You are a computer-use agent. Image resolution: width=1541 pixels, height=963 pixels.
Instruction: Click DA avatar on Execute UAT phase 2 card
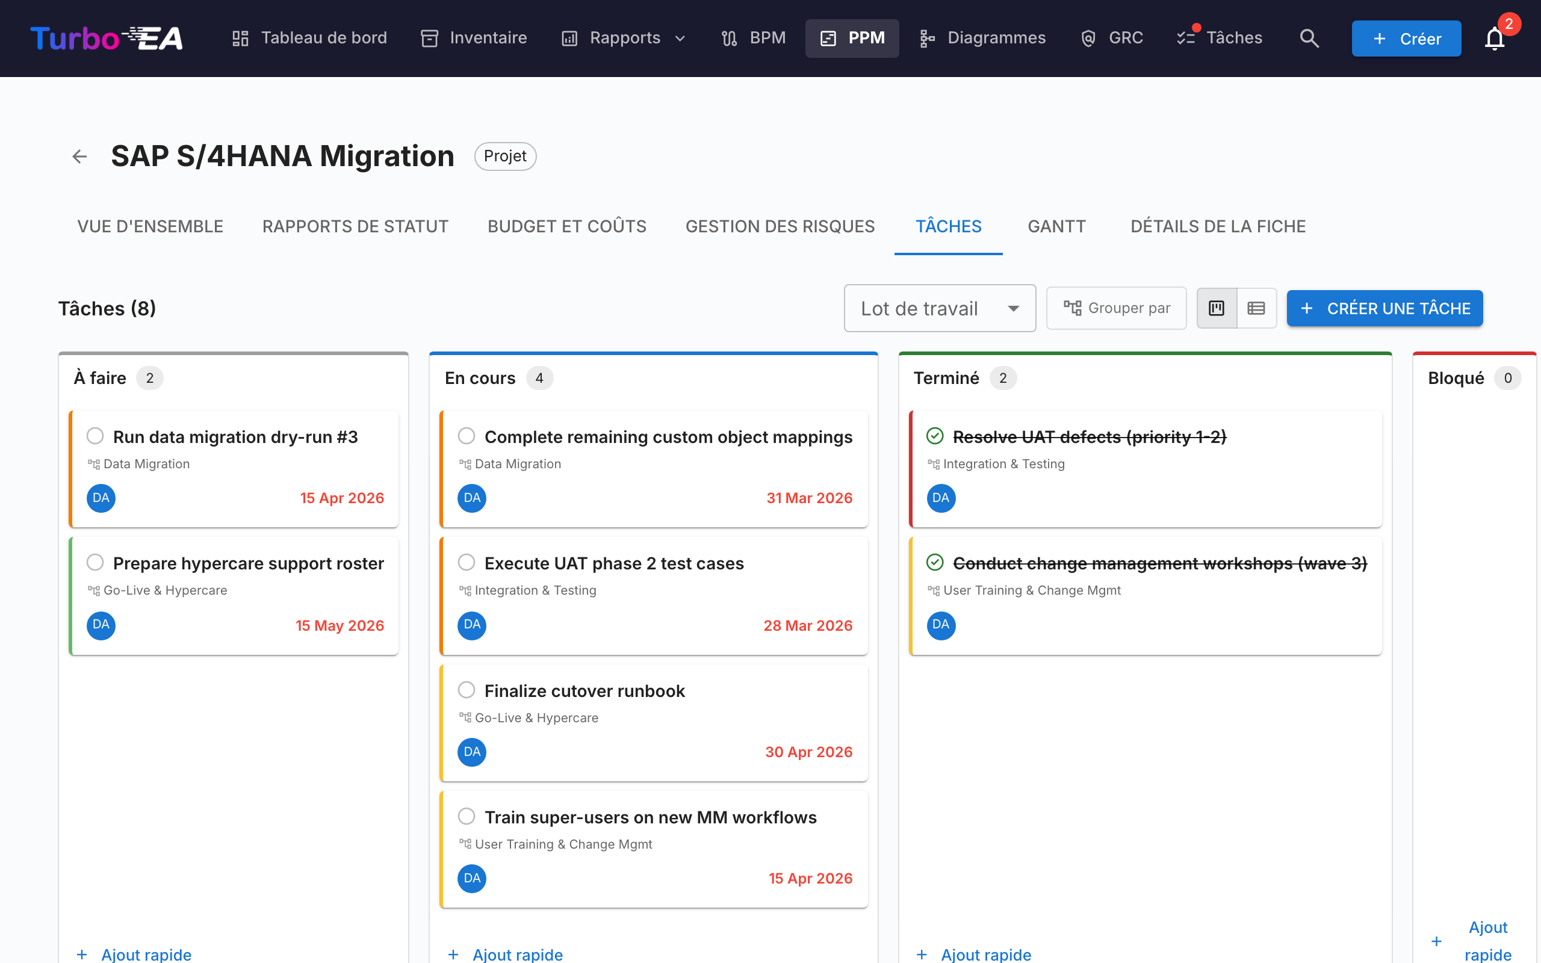(x=472, y=625)
